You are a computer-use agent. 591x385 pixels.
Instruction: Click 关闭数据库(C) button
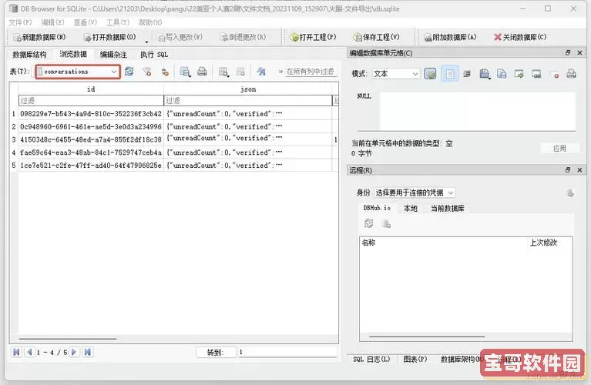pyautogui.click(x=520, y=37)
